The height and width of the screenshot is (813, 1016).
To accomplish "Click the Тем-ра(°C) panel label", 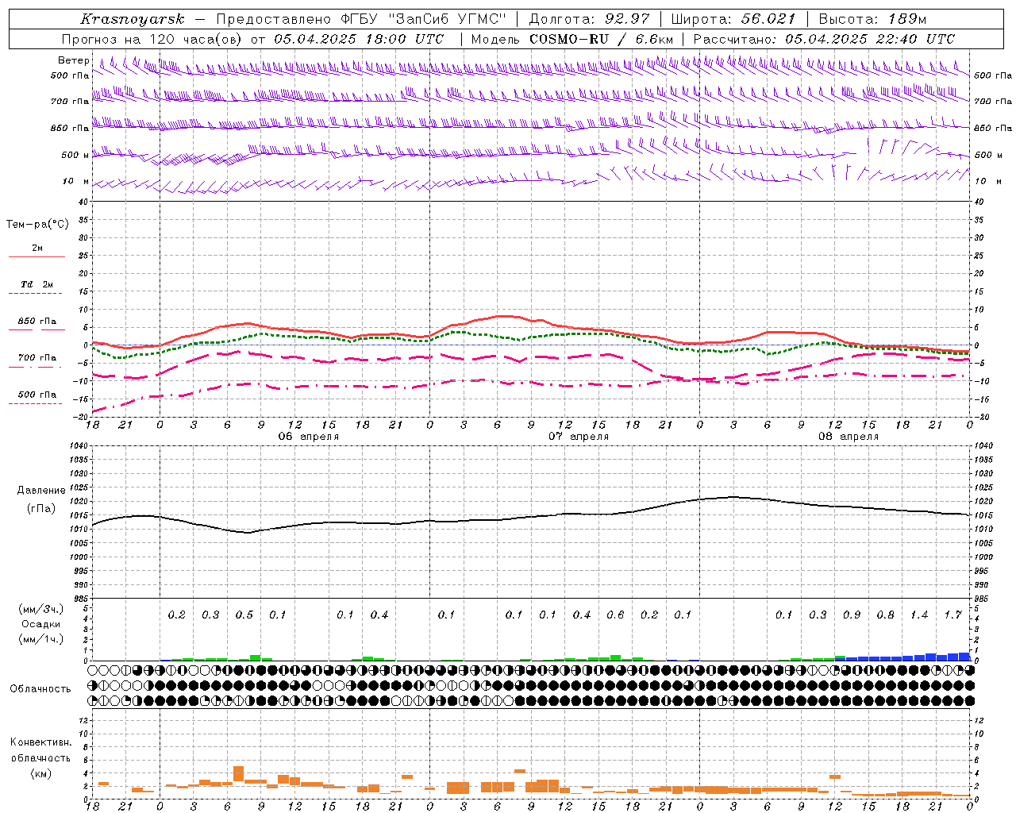I will [x=37, y=225].
